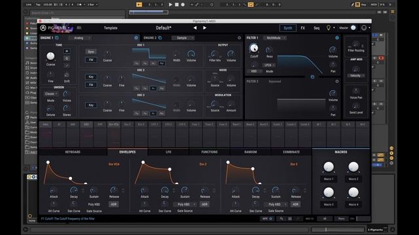Open the settings icon right of Master knob

364,27
